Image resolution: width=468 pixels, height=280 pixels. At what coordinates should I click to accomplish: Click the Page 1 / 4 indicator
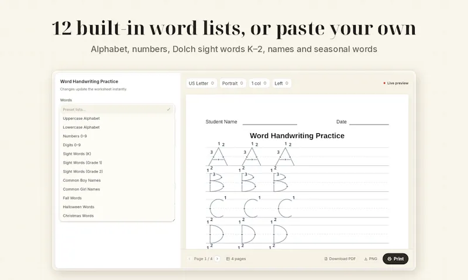pos(203,259)
